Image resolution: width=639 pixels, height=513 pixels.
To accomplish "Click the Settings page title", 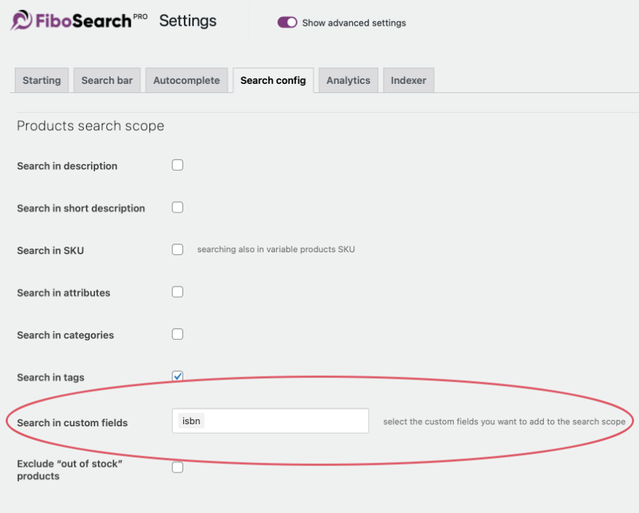I will (187, 21).
